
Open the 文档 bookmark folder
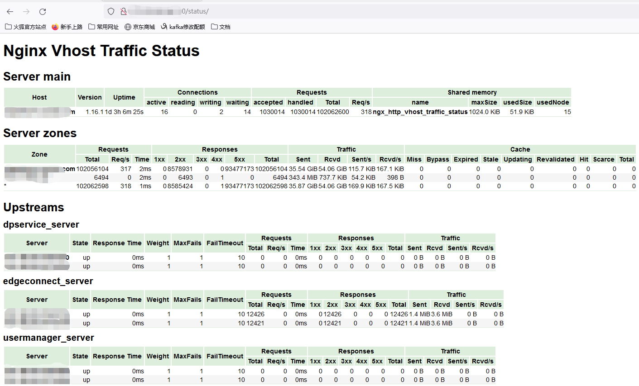pyautogui.click(x=221, y=27)
